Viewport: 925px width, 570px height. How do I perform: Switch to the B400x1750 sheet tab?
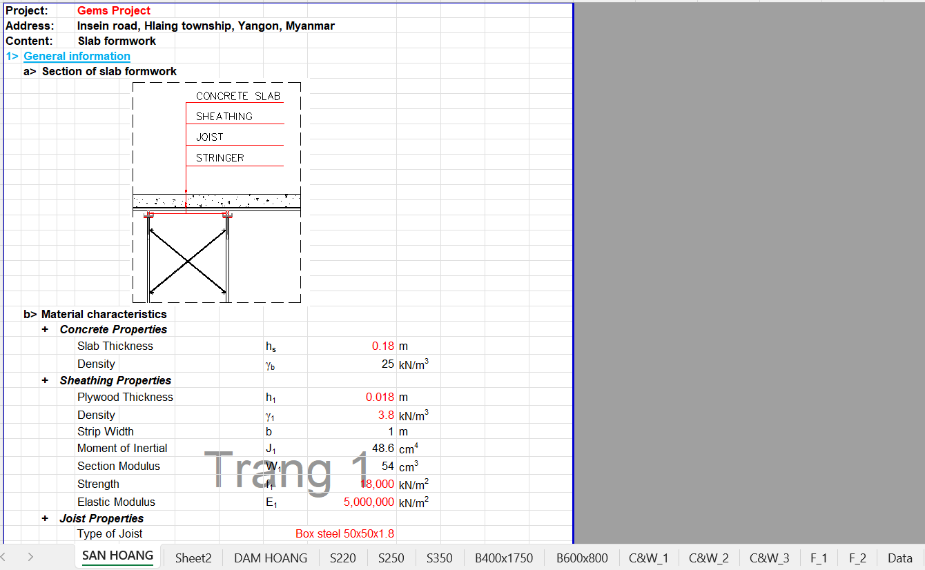pos(504,558)
